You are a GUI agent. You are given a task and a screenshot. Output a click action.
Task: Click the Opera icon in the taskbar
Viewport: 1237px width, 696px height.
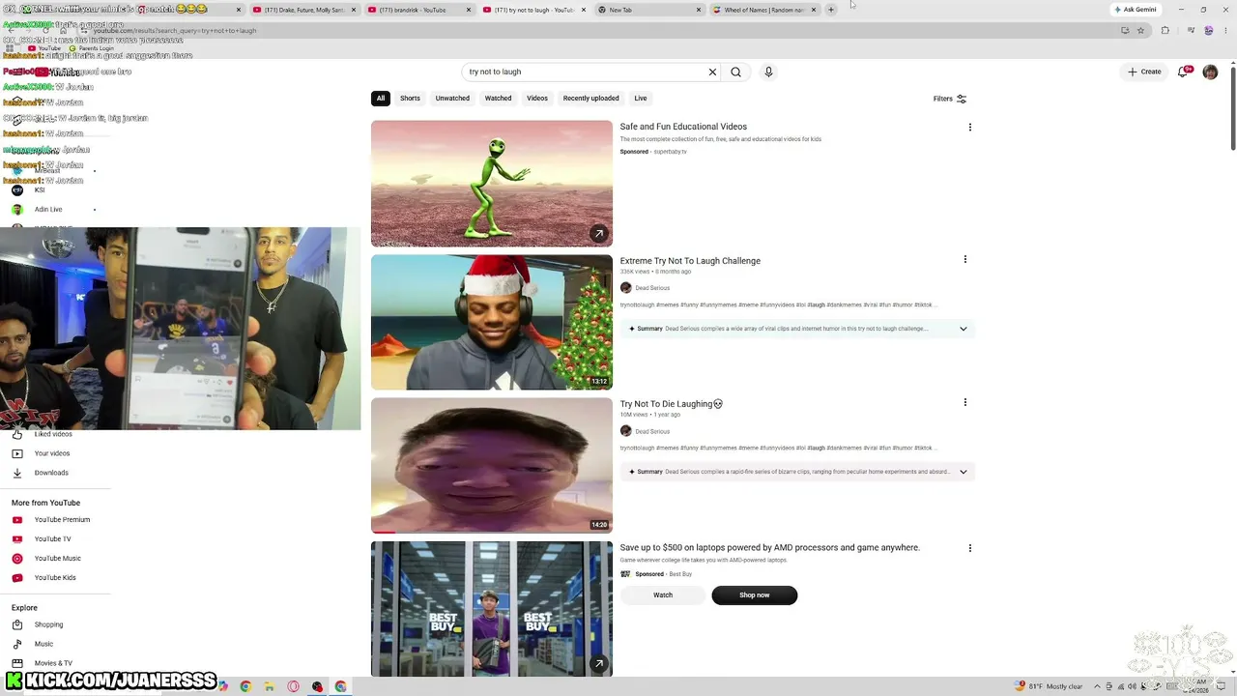pyautogui.click(x=293, y=686)
